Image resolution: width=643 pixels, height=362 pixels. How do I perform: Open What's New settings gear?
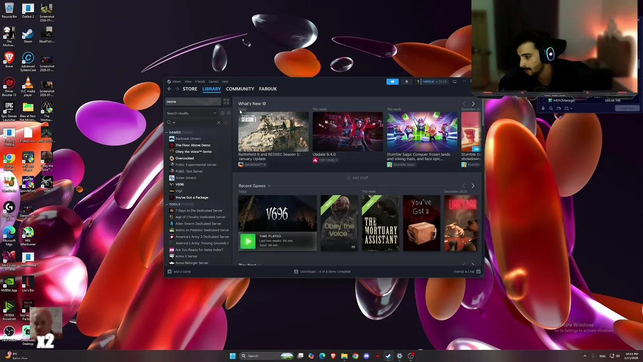(x=264, y=104)
